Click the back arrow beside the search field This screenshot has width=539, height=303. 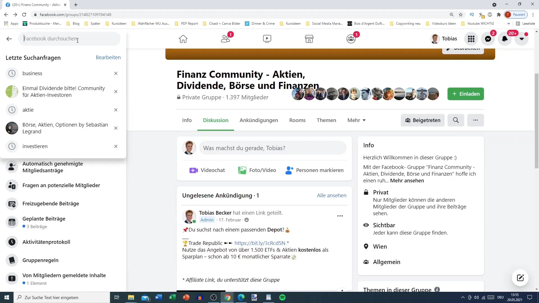tap(9, 39)
